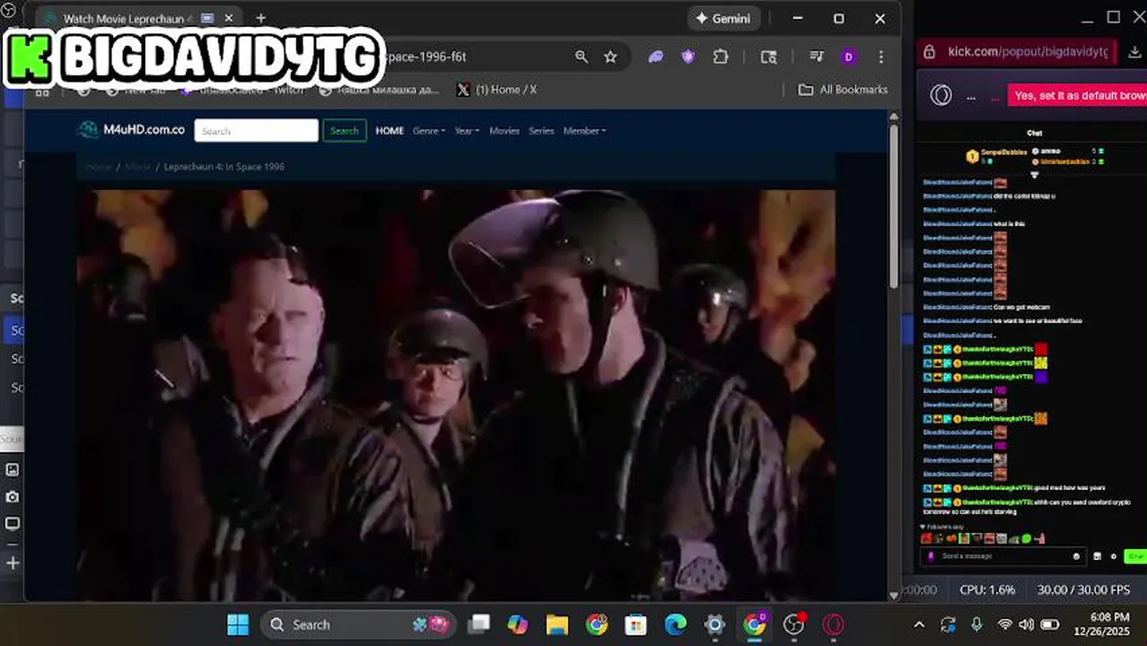Screen dimensions: 1147x646
Task: Open the media controls music icon
Action: 816,57
